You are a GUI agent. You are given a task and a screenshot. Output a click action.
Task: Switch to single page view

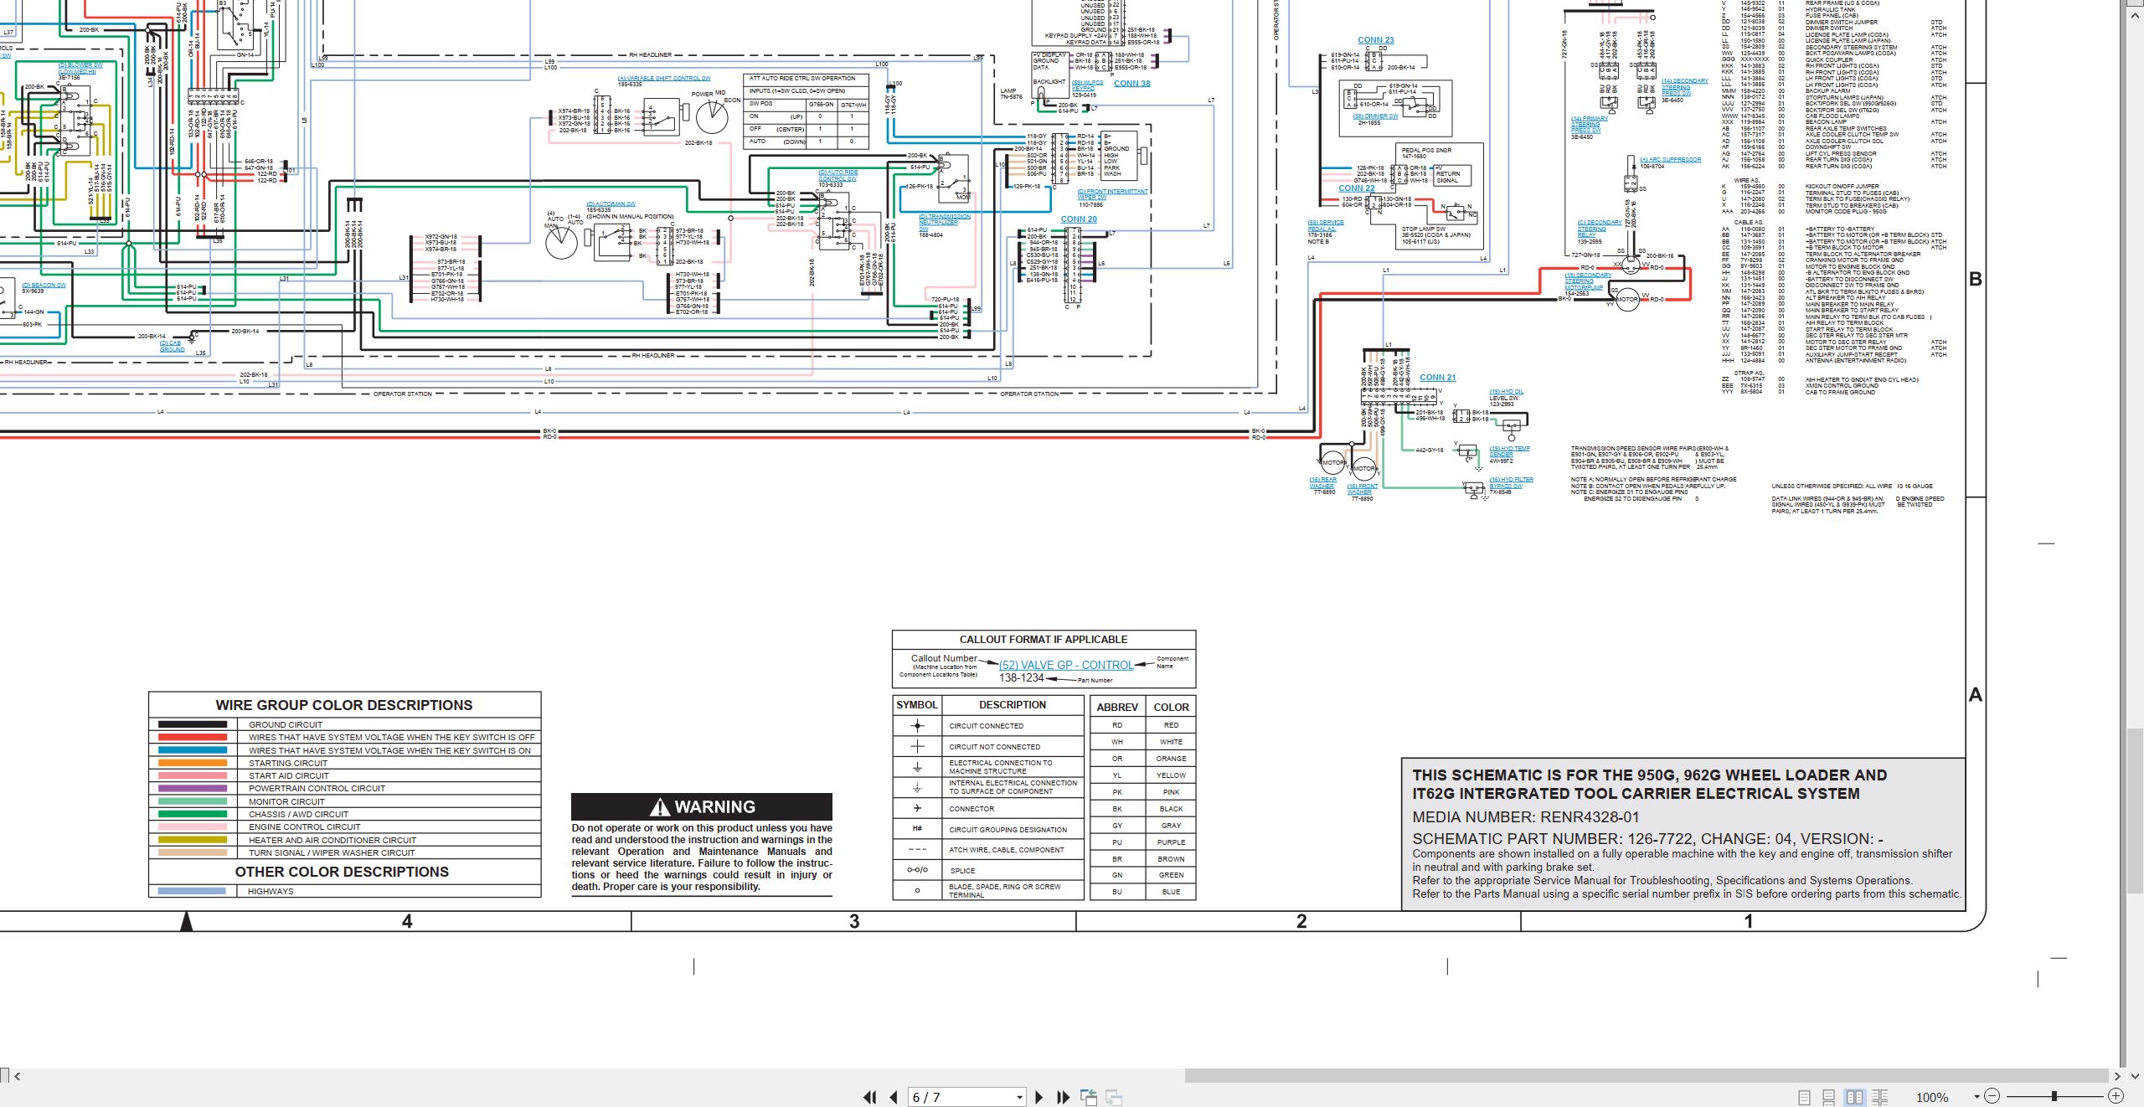coord(1804,1097)
